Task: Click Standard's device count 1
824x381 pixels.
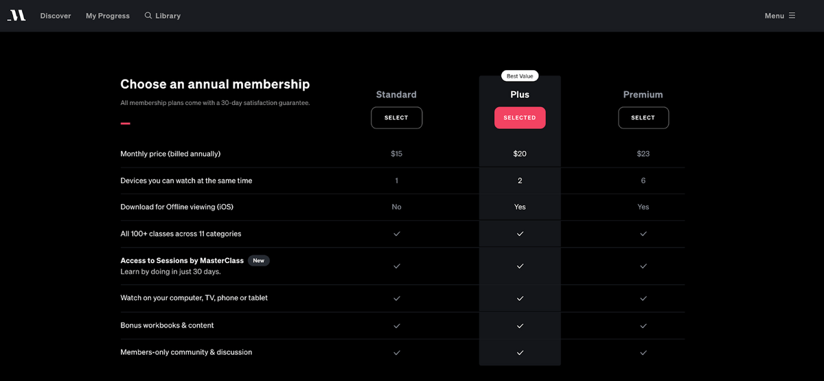Action: point(396,181)
